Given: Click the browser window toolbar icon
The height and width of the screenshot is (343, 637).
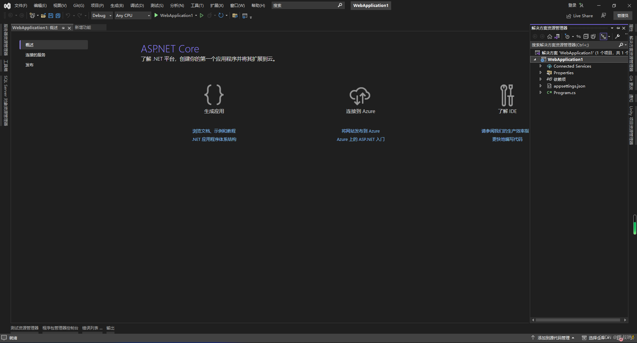Looking at the screenshot, I should (245, 16).
